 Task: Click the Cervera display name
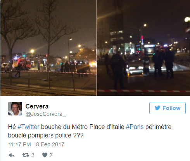37,106
